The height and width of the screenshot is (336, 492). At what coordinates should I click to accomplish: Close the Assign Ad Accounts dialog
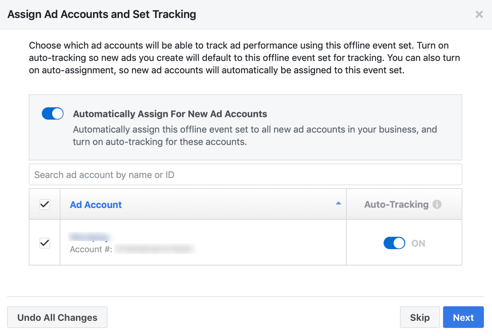click(479, 15)
